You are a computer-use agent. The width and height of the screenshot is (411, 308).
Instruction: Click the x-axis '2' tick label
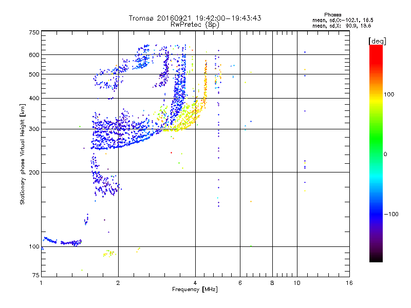tap(118, 283)
